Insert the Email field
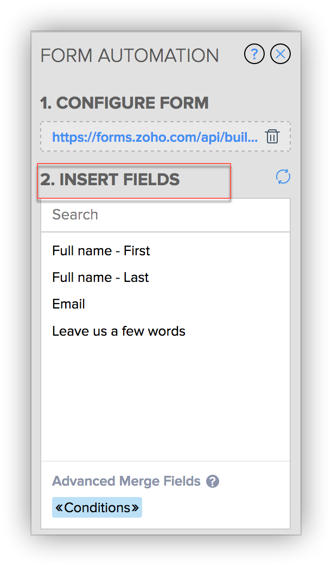This screenshot has height=566, width=332. [x=68, y=304]
